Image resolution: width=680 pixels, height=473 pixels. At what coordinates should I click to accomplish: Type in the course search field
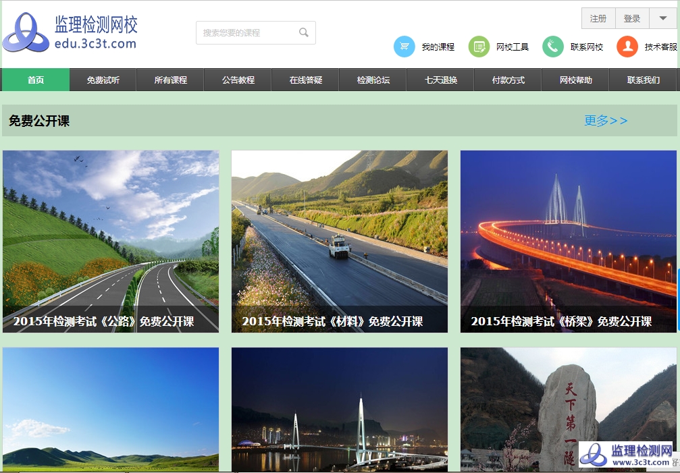click(x=246, y=32)
